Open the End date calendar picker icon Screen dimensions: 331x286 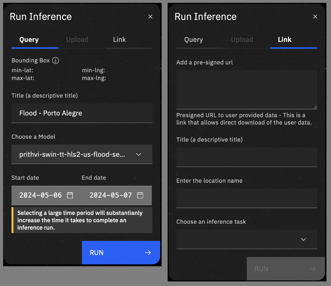(140, 195)
